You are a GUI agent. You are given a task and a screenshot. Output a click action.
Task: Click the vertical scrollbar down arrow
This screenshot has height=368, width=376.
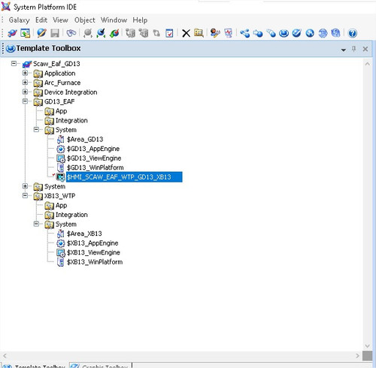pos(367,346)
